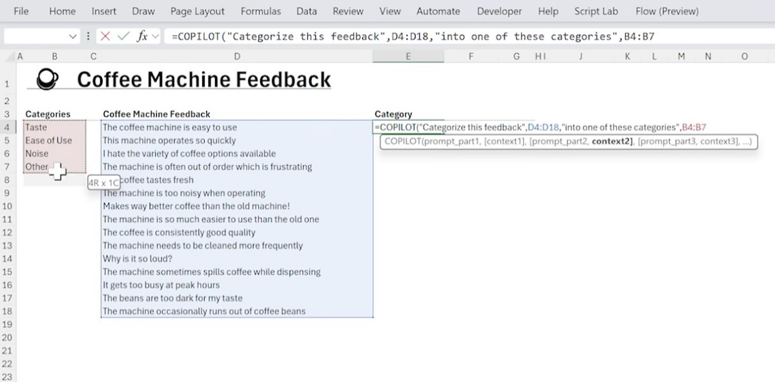
Task: Select the Taste category cell
Action: coord(54,127)
